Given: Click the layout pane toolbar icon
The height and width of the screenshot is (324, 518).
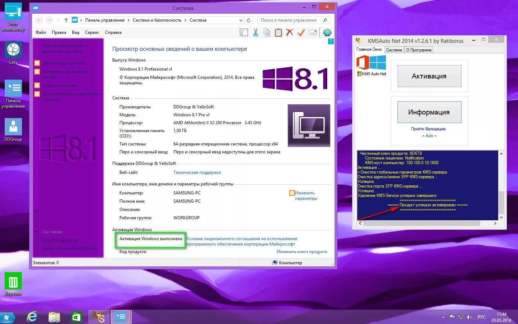Looking at the screenshot, I should pos(244,32).
